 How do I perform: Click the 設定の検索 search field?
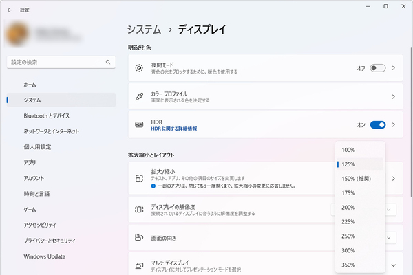tap(55, 62)
